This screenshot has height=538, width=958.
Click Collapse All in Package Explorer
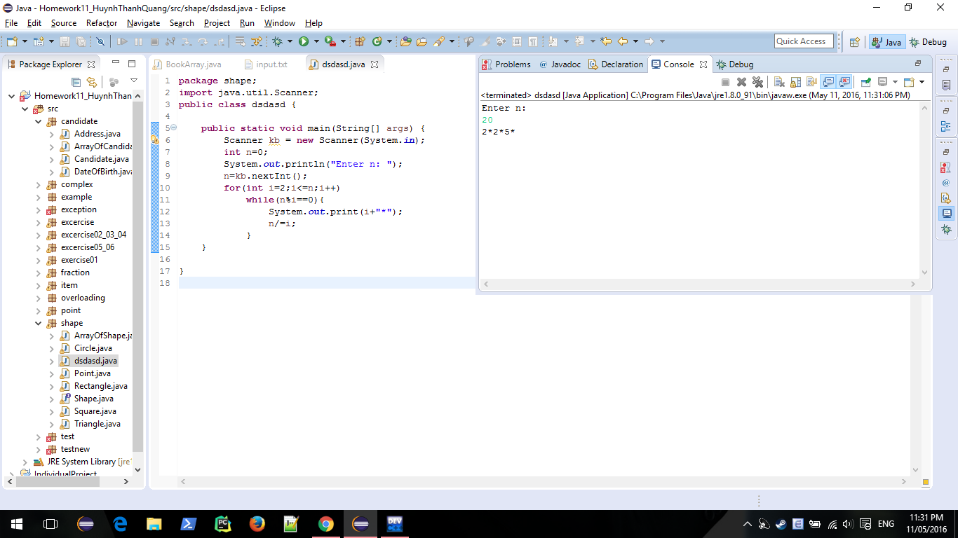click(76, 82)
